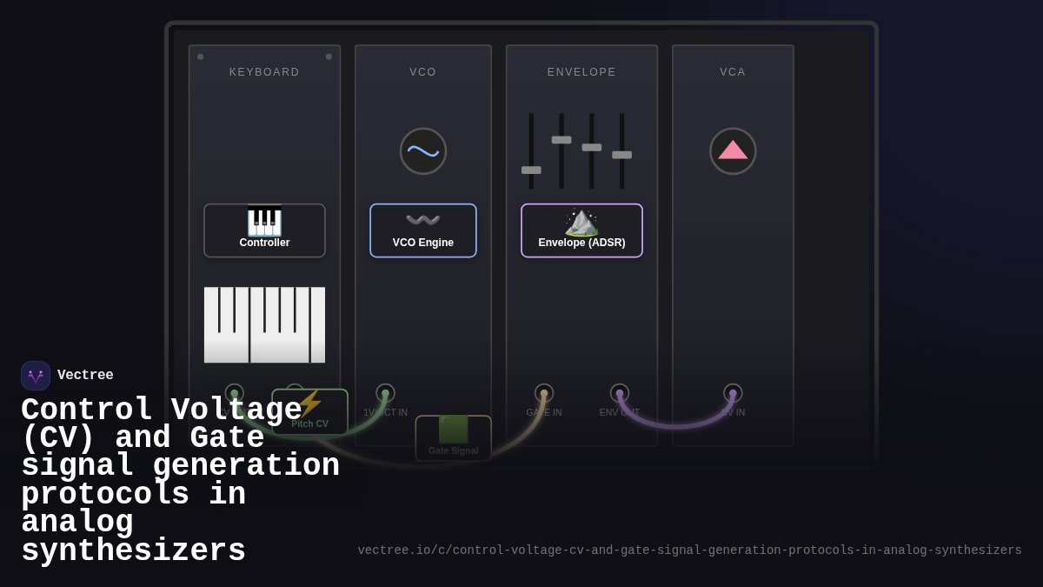Image resolution: width=1043 pixels, height=587 pixels.
Task: Expand the Pitch CV connection badge
Action: coord(309,411)
